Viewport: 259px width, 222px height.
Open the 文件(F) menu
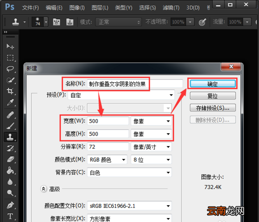[x=30, y=8]
